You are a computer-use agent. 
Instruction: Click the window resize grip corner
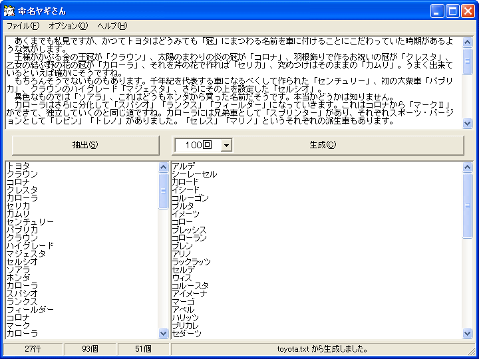click(x=472, y=351)
